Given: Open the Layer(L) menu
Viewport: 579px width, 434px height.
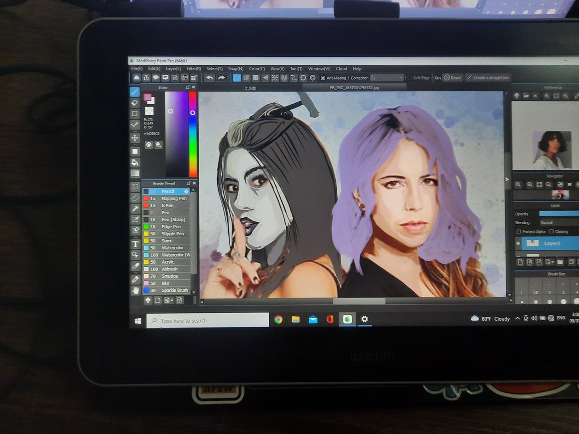Looking at the screenshot, I should (x=173, y=69).
